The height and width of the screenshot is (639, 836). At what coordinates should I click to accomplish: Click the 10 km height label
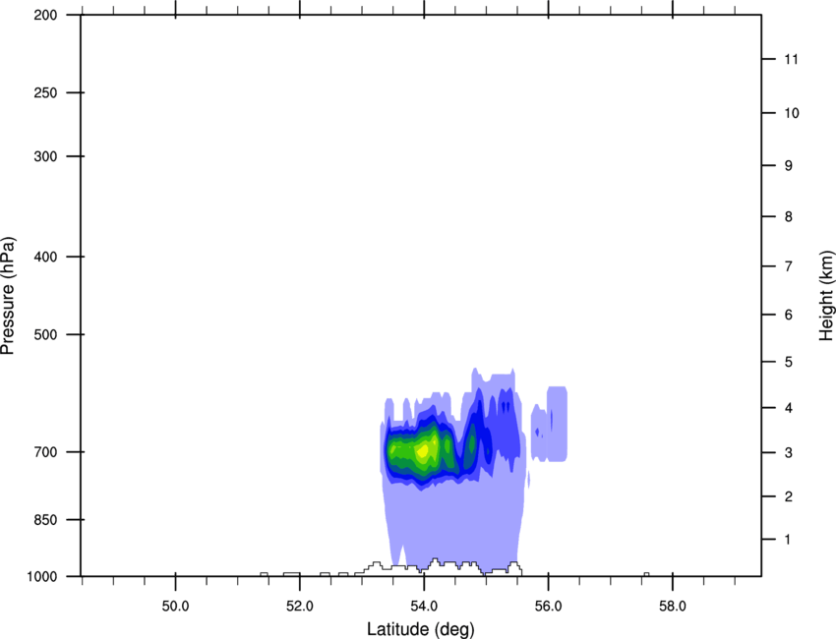pos(792,113)
